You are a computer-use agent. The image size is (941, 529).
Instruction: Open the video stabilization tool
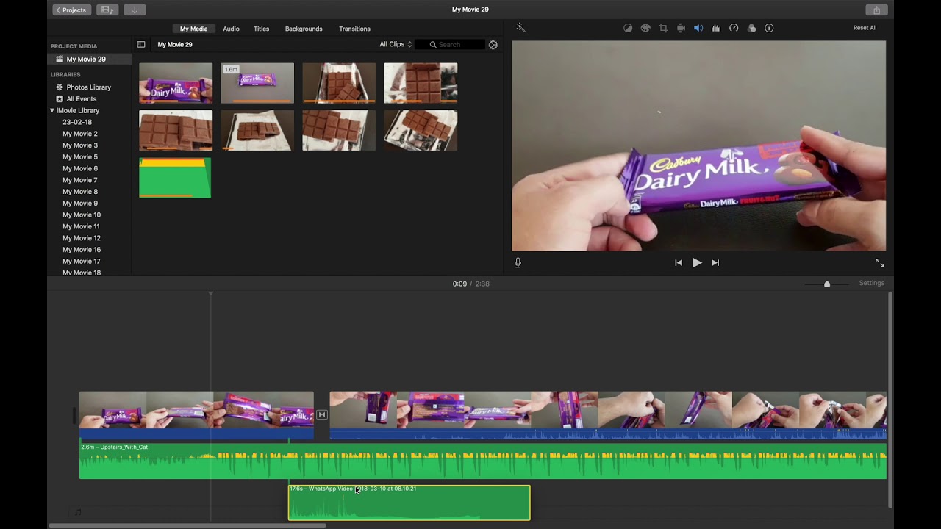[681, 28]
